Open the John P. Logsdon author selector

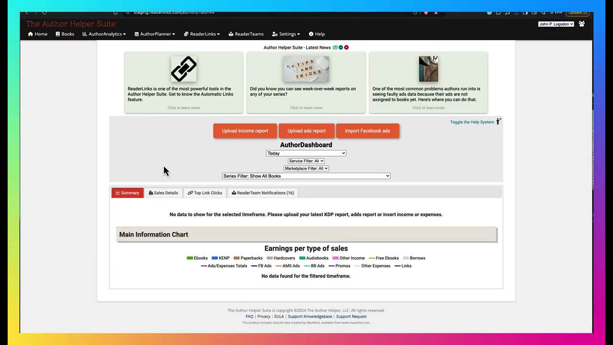[x=556, y=24]
